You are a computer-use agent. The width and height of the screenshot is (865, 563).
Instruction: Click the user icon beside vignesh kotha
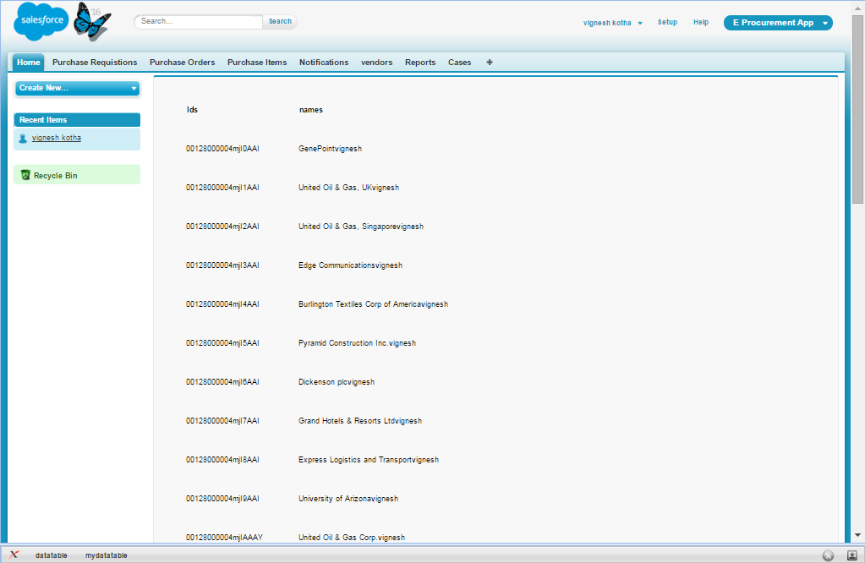pos(23,138)
